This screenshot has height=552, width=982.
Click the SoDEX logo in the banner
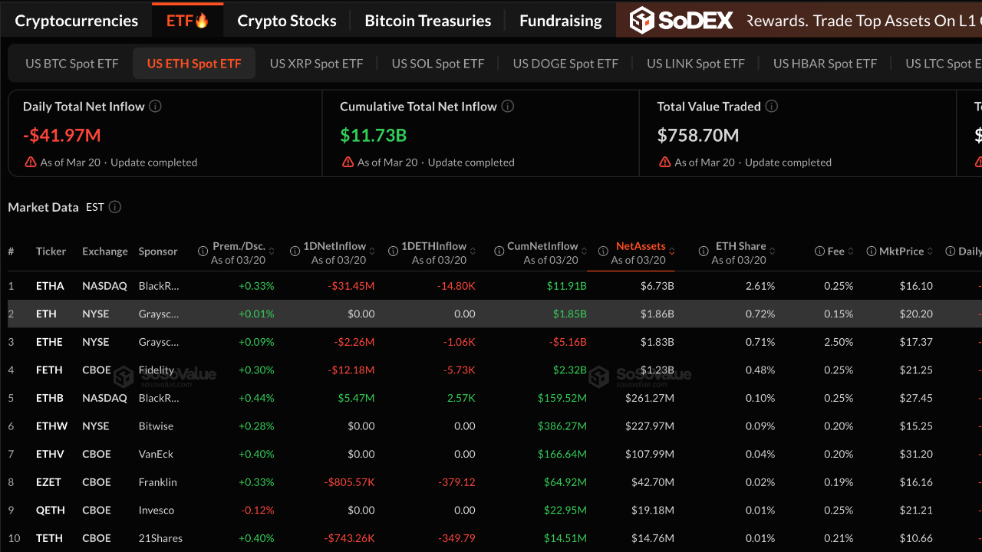click(681, 21)
